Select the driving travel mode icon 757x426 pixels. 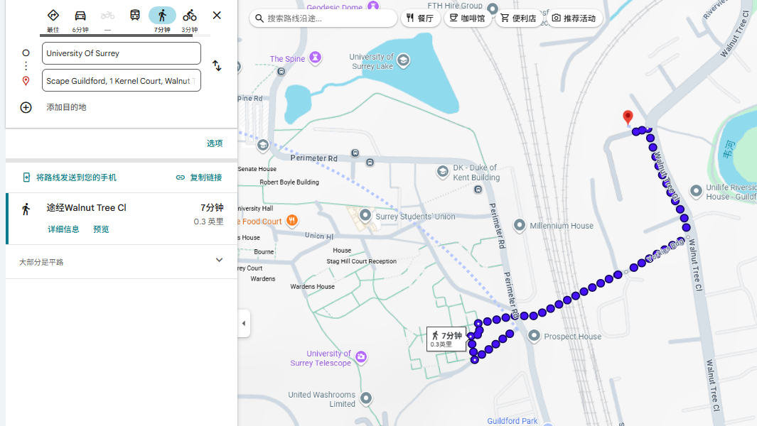click(80, 16)
